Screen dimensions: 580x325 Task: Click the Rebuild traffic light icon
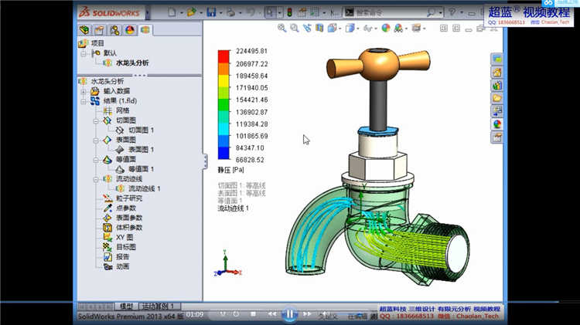290,12
